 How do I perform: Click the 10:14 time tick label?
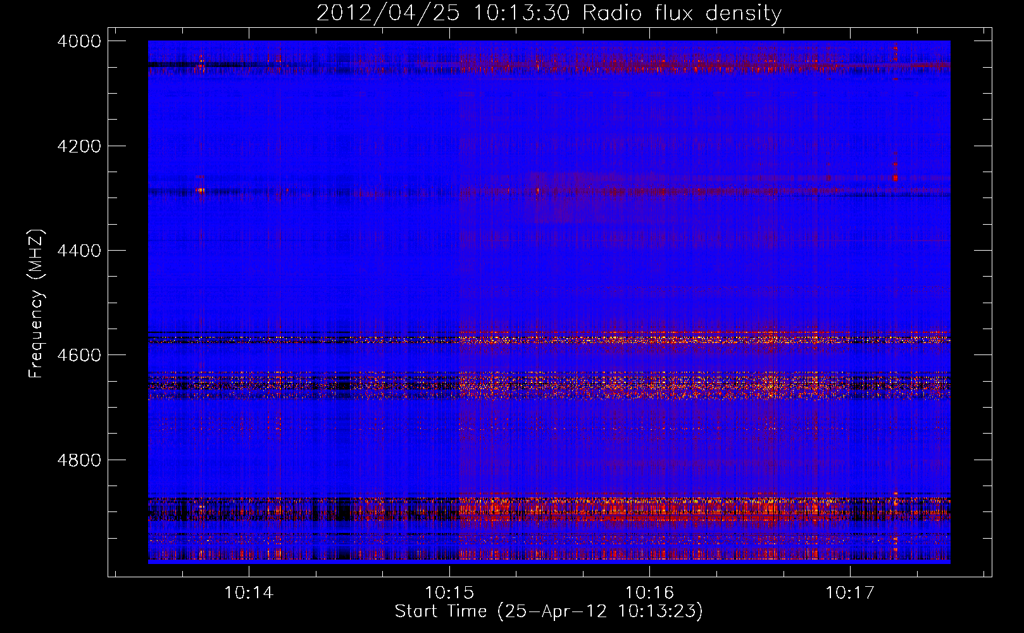pos(249,592)
